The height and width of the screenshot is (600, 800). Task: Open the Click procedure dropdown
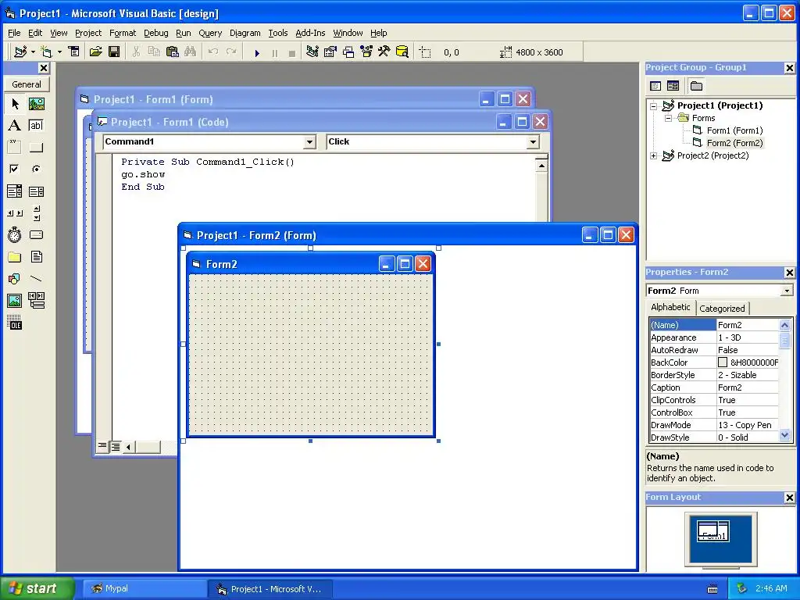point(533,142)
